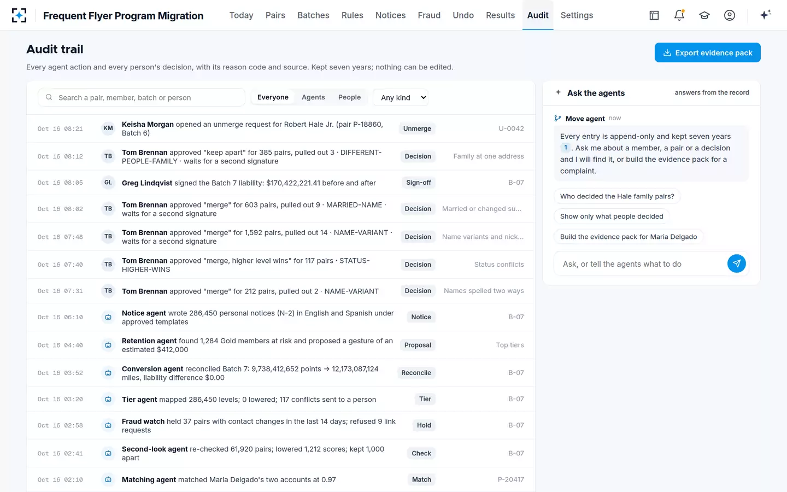Click the Notice agent row's bot icon
The width and height of the screenshot is (787, 492).
tap(108, 317)
